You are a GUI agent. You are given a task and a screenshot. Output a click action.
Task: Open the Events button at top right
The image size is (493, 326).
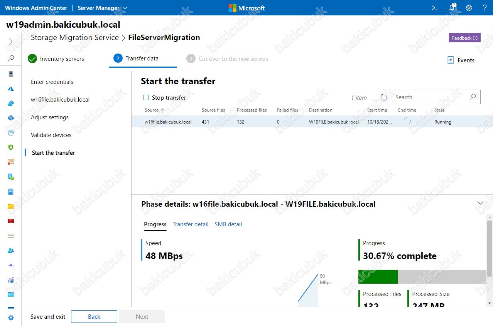(x=461, y=60)
